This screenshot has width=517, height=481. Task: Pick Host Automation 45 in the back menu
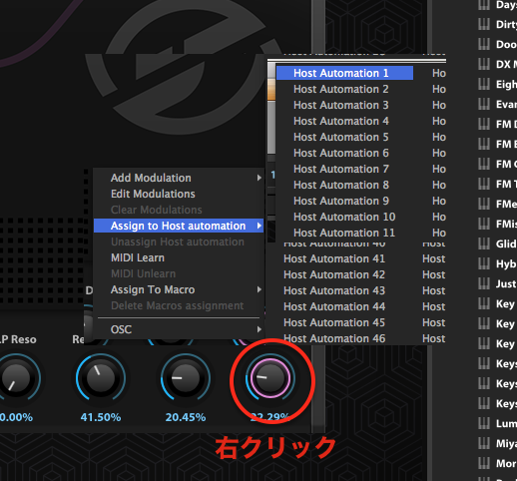click(x=334, y=322)
